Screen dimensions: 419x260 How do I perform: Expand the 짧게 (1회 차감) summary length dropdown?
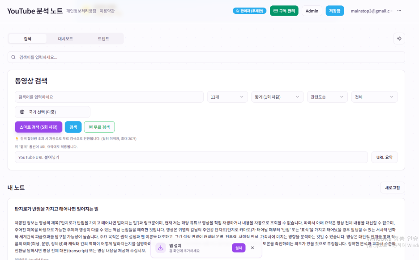pyautogui.click(x=277, y=97)
